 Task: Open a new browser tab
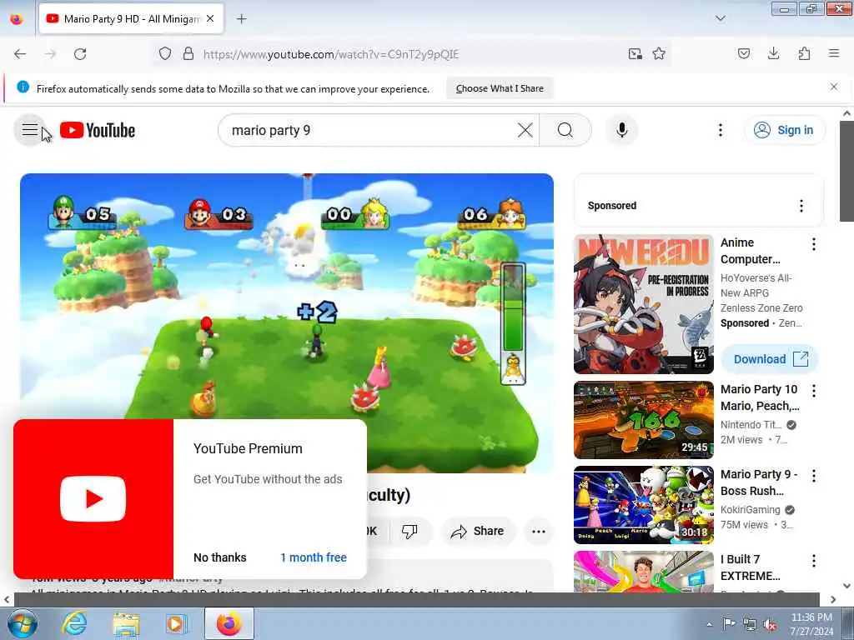[241, 19]
